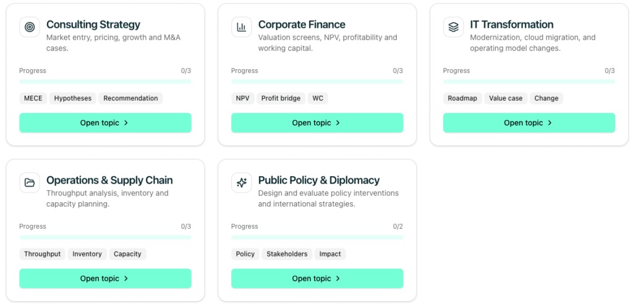
Task: Click the Consulting Strategy progress bar
Action: pos(105,82)
